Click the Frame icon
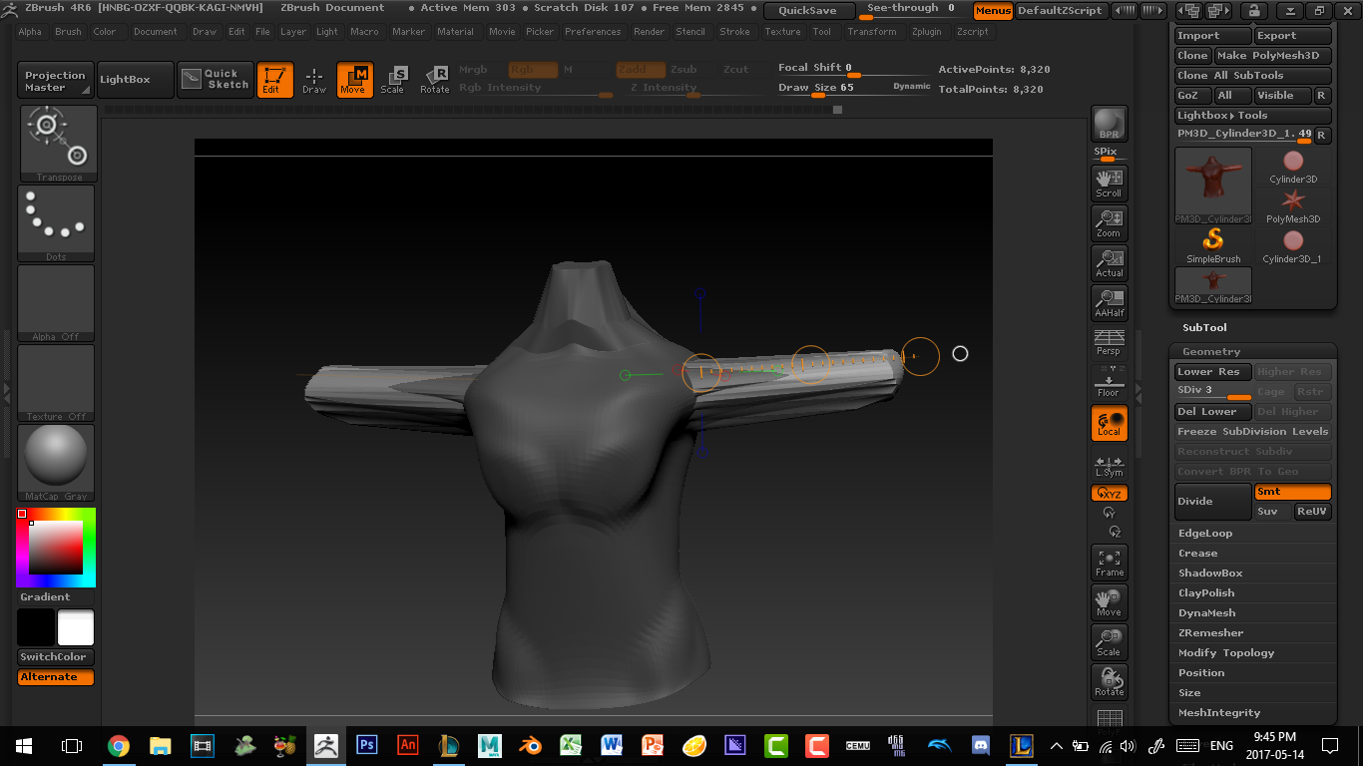1363x766 pixels. [1109, 563]
